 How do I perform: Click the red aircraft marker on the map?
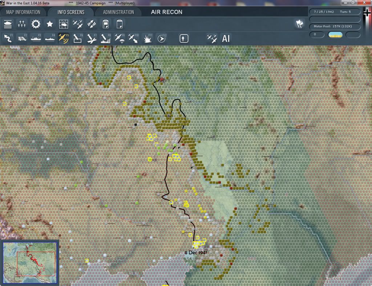(x=162, y=79)
